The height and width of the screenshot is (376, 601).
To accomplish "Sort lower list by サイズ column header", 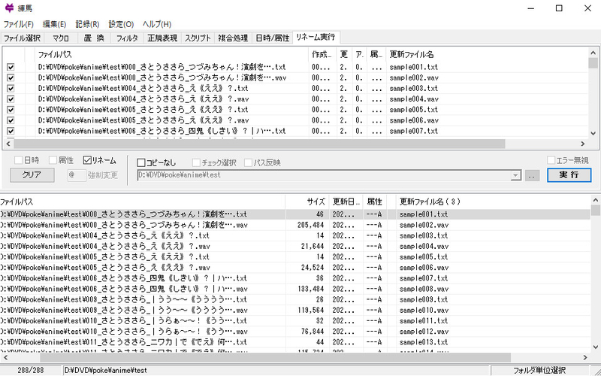I will point(307,202).
